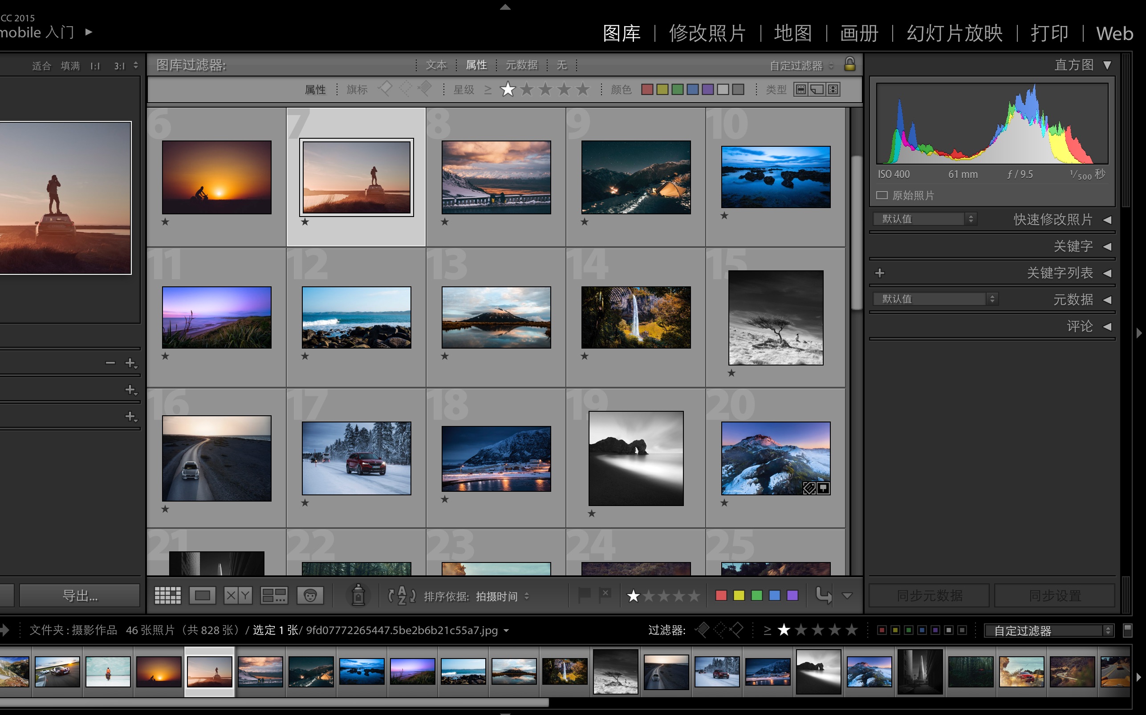Select the painter spray can tool
Image resolution: width=1146 pixels, height=715 pixels.
358,595
